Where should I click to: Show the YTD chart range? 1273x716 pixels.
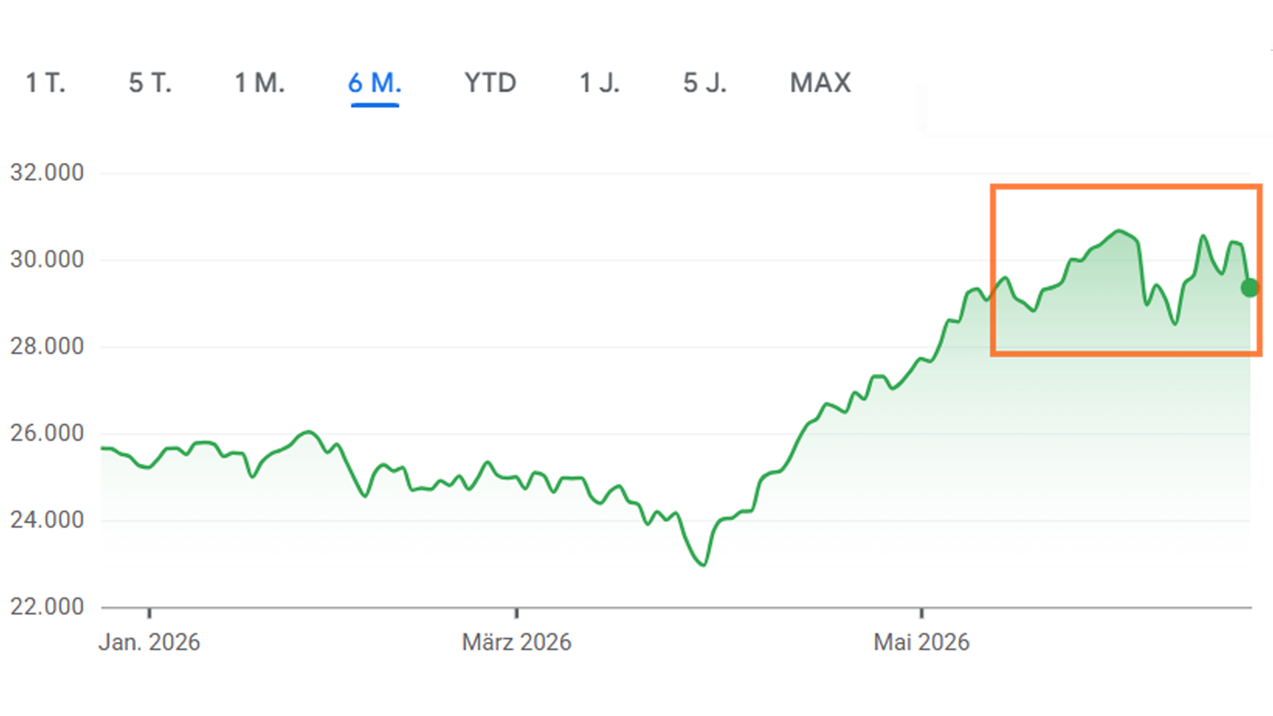click(490, 83)
